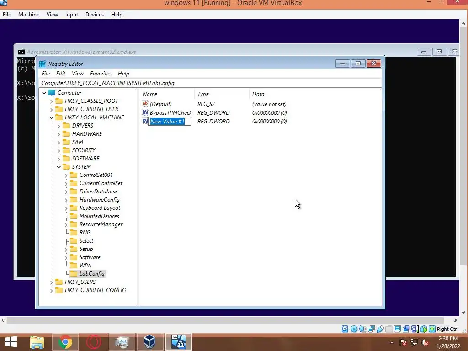Expand the SOFTWARE key under HKEY_LOCAL_MACHINE

(x=59, y=159)
